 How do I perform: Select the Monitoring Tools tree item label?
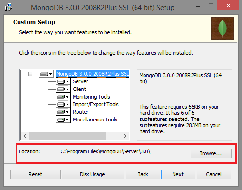pos(91,97)
